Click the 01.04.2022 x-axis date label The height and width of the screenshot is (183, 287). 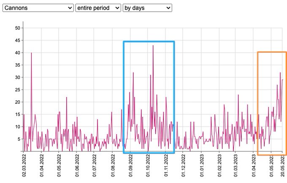pyautogui.click(x=41, y=166)
